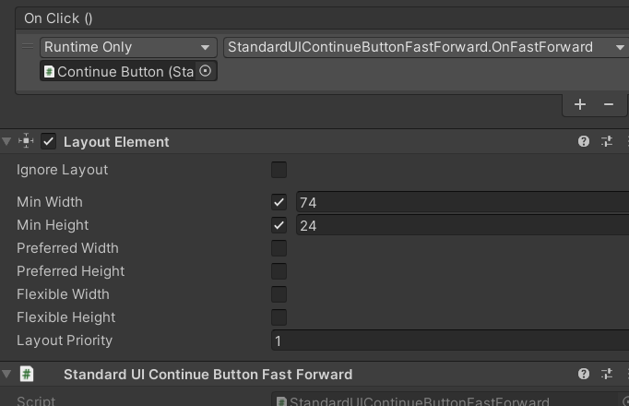This screenshot has width=629, height=406.
Task: Enable the Flexible Height checkbox
Action: click(279, 317)
